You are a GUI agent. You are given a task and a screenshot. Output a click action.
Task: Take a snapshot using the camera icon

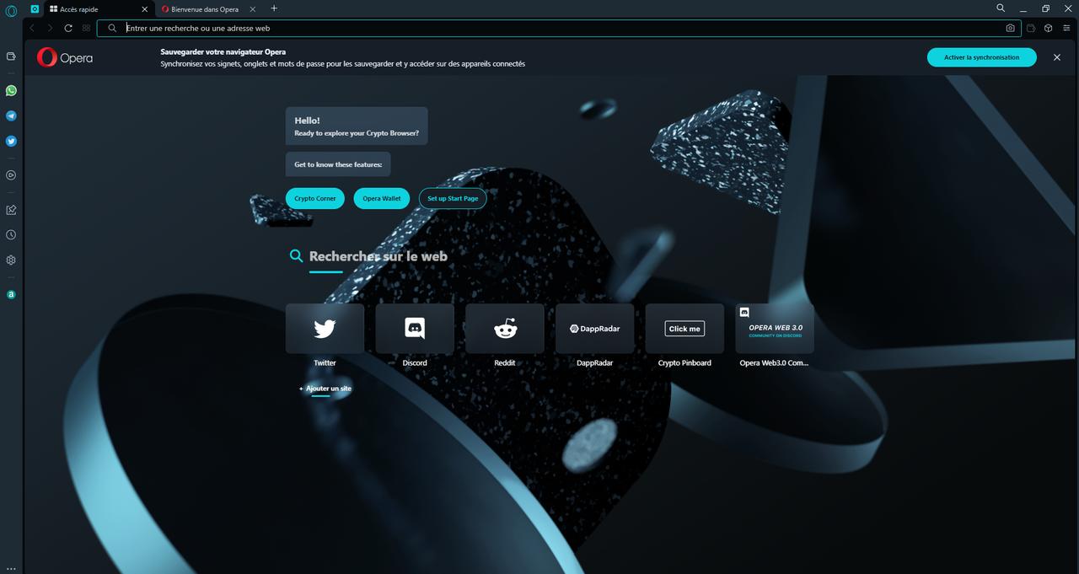1010,28
